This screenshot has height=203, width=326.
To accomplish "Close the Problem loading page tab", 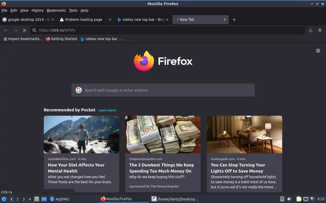I will point(110,20).
